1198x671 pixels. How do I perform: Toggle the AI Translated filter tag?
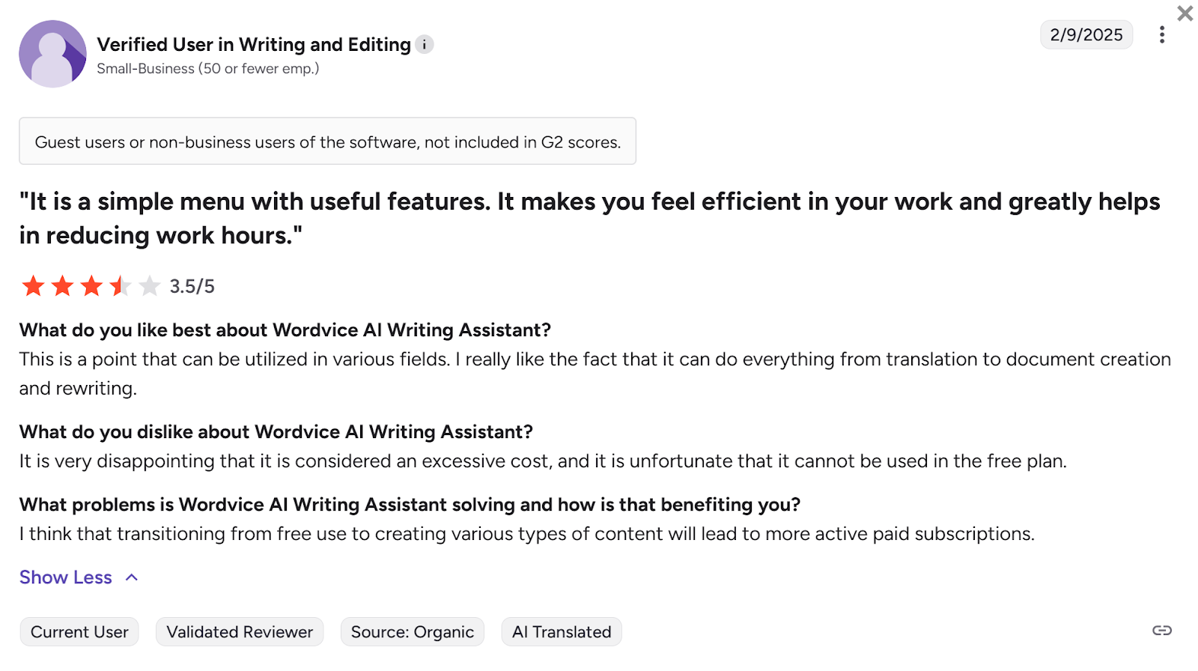(x=561, y=631)
